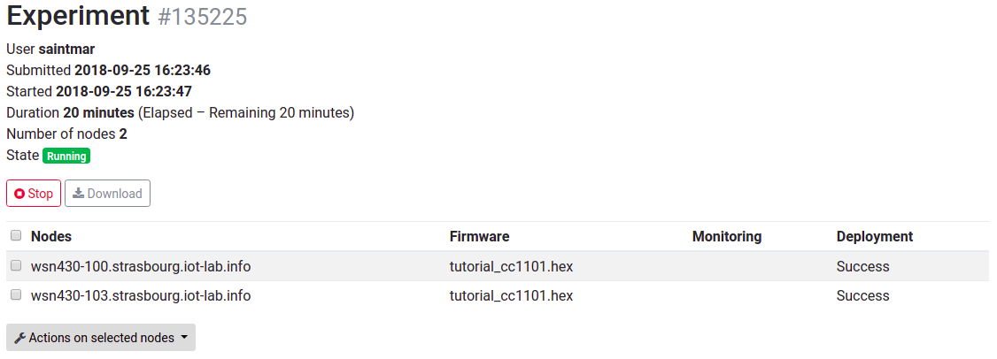Toggle the select-all nodes checkbox
The height and width of the screenshot is (359, 997).
pyautogui.click(x=15, y=236)
